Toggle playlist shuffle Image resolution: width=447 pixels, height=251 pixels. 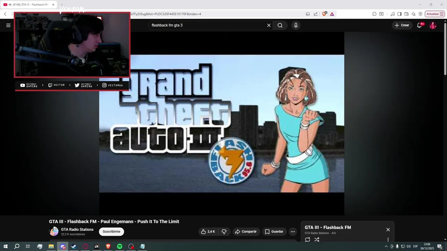click(317, 239)
